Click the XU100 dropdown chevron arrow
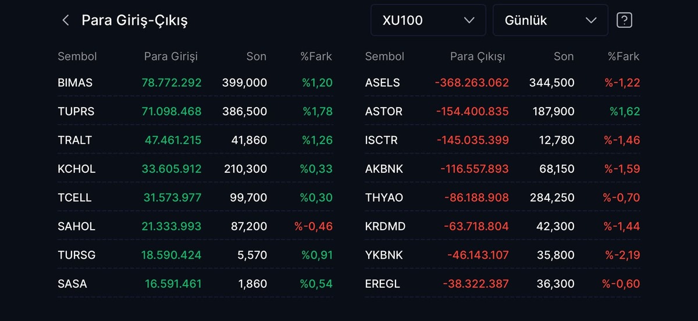 469,20
